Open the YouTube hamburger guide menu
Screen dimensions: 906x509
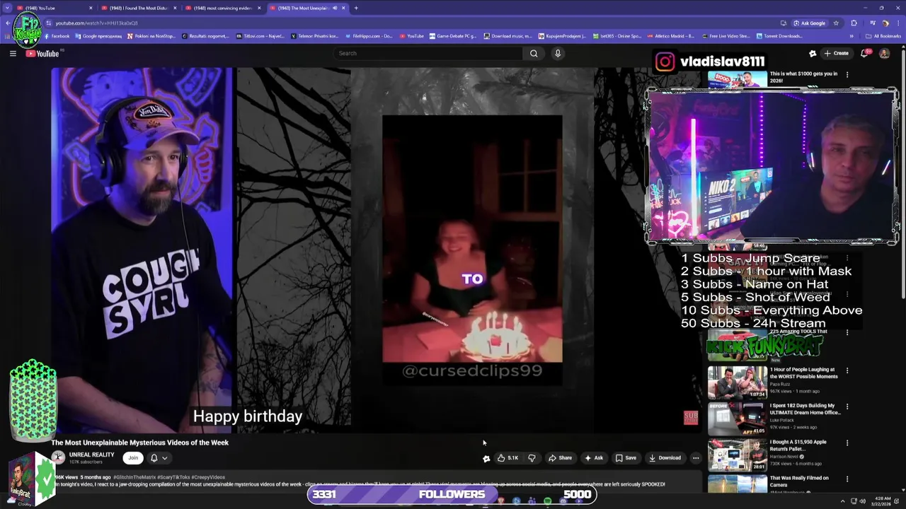click(x=13, y=54)
